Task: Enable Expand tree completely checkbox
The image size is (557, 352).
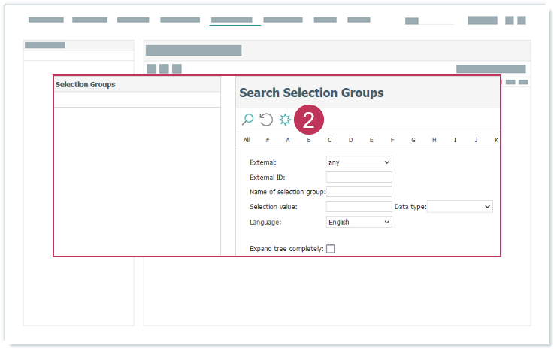Action: point(330,249)
